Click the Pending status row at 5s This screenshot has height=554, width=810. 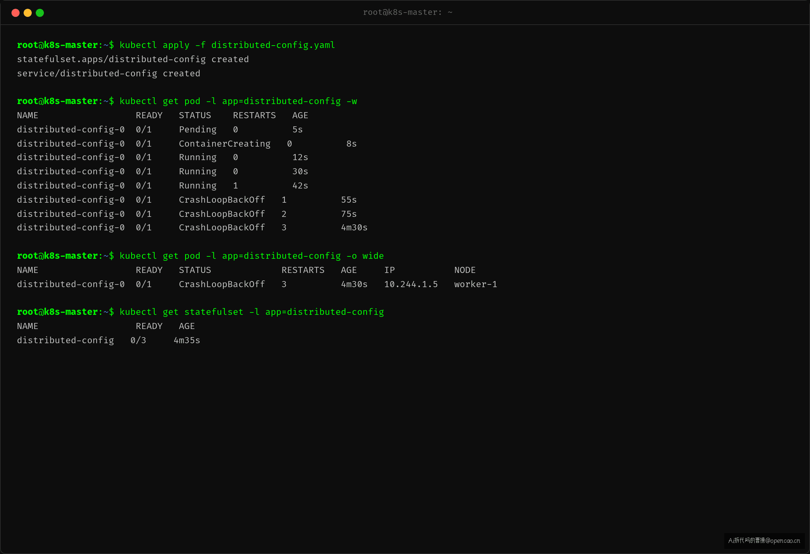pos(160,130)
